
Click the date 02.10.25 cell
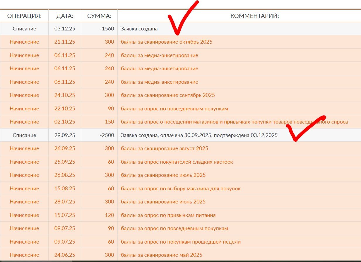click(65, 122)
